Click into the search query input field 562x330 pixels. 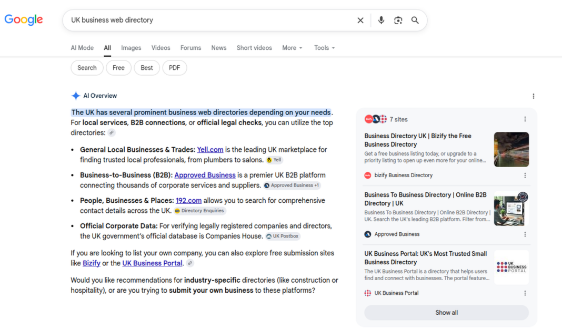(x=212, y=20)
